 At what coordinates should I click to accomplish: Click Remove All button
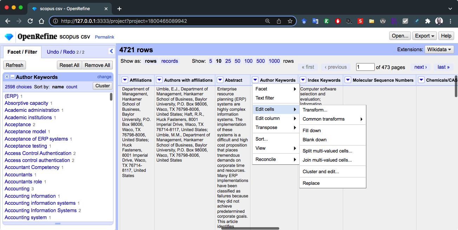click(97, 65)
